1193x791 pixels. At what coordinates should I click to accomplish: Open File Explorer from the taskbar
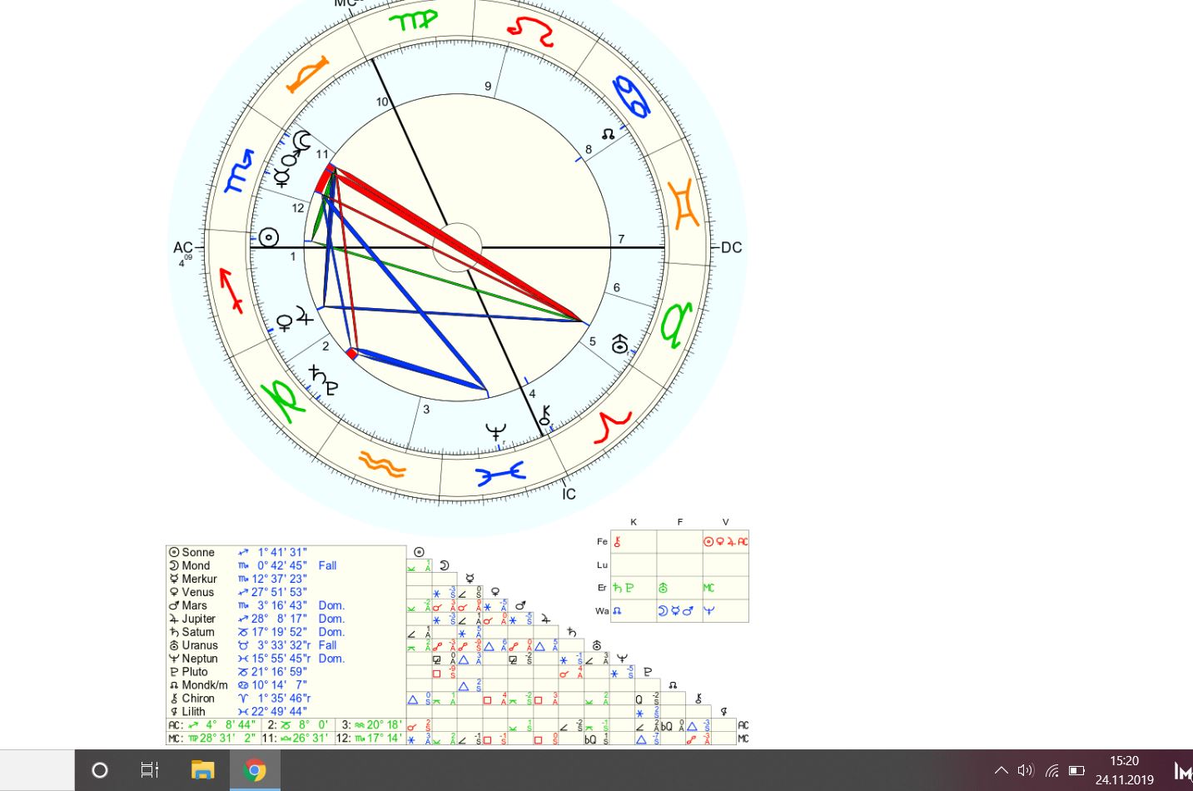(202, 770)
